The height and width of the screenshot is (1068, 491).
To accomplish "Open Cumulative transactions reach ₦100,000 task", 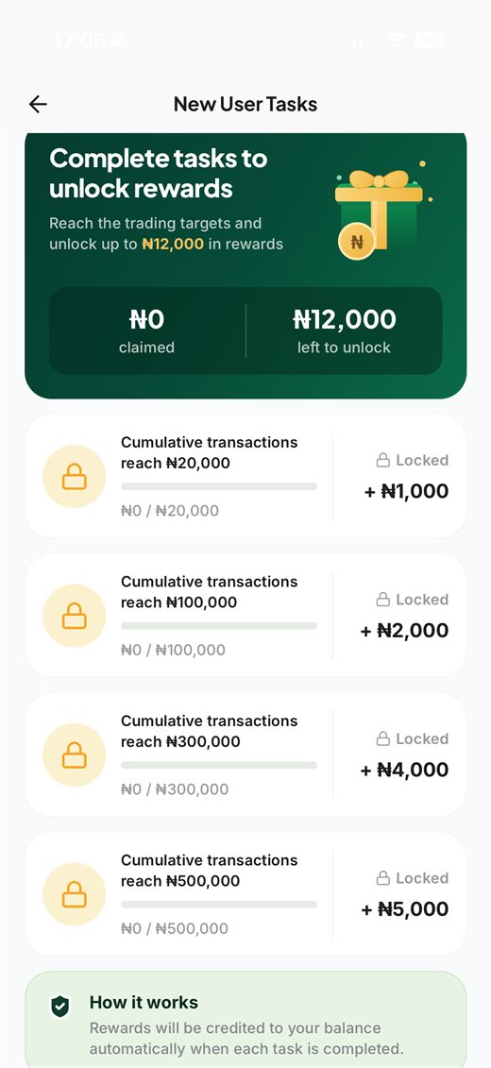I will (x=245, y=615).
